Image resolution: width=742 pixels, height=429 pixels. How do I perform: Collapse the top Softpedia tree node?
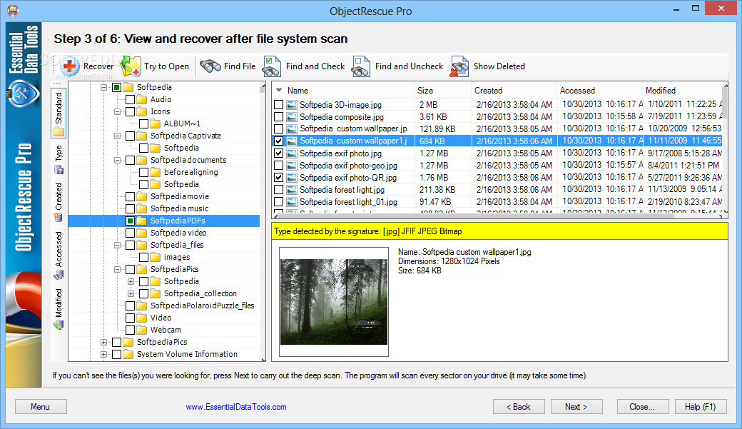103,87
